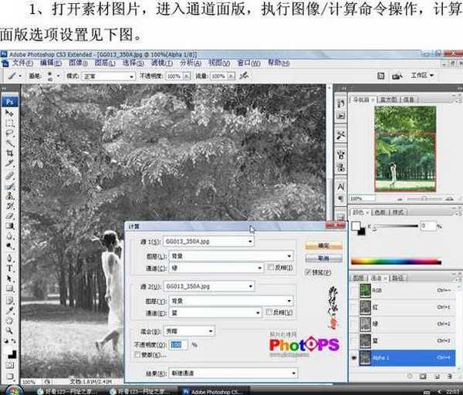Image resolution: width=463 pixels, height=395 pixels.
Task: Toggle the 预览 preview checkbox
Action: [x=309, y=272]
